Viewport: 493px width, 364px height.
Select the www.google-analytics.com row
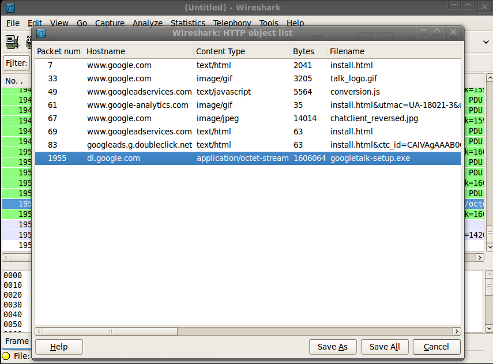point(248,105)
